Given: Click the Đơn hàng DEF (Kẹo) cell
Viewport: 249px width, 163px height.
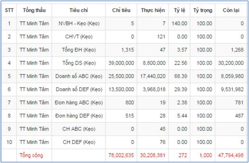Looking at the screenshot, I should point(79,116).
